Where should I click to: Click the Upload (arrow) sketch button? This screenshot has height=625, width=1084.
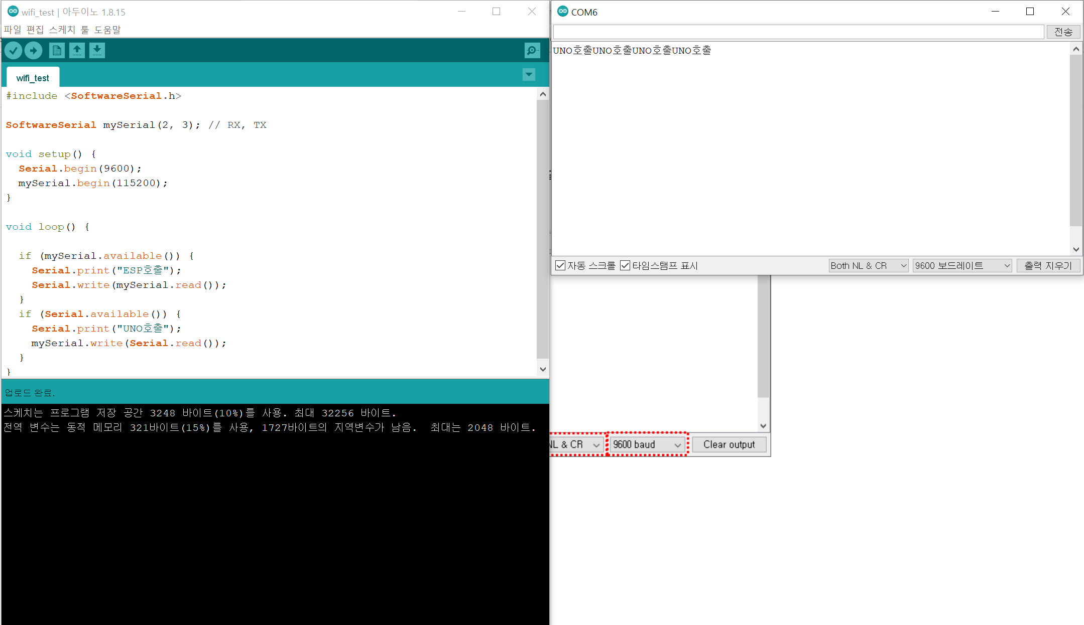click(x=34, y=50)
